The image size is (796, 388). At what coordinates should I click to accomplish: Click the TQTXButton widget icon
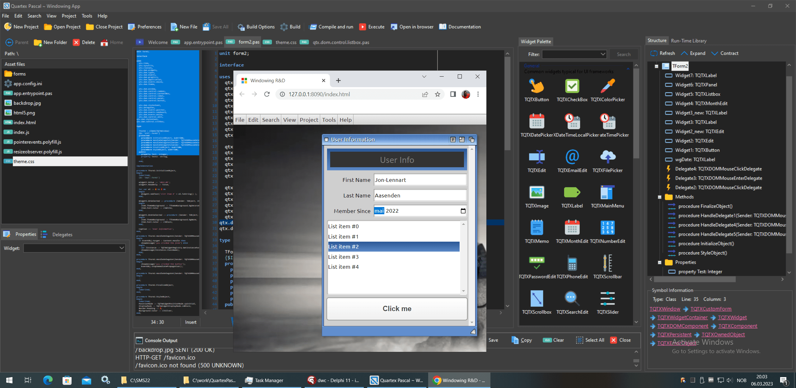coord(536,86)
